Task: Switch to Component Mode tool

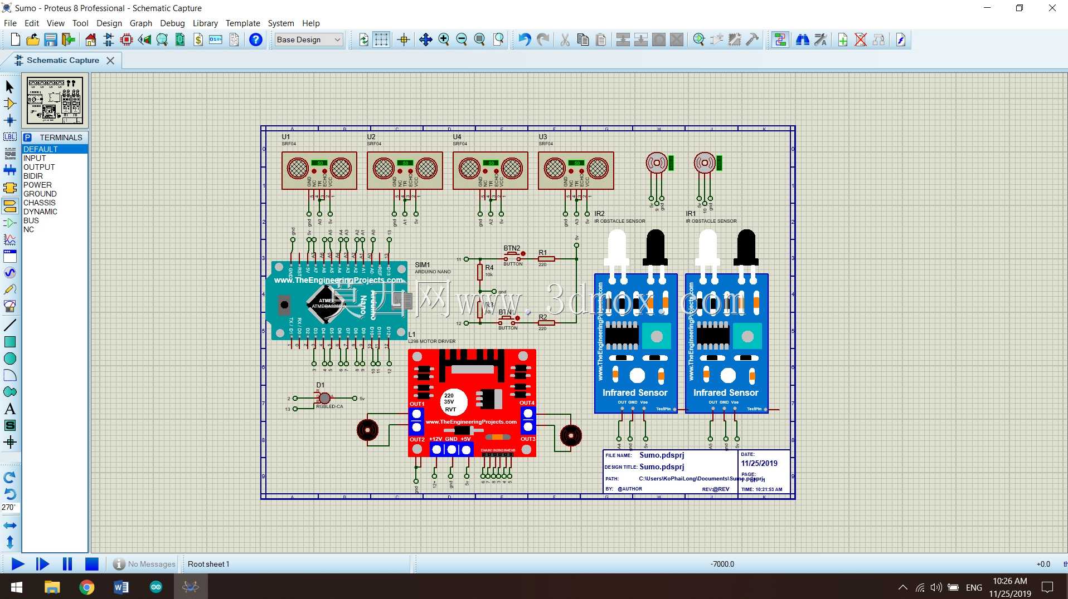Action: tap(9, 104)
